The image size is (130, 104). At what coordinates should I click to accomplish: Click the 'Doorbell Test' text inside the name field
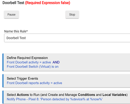(x=16, y=38)
